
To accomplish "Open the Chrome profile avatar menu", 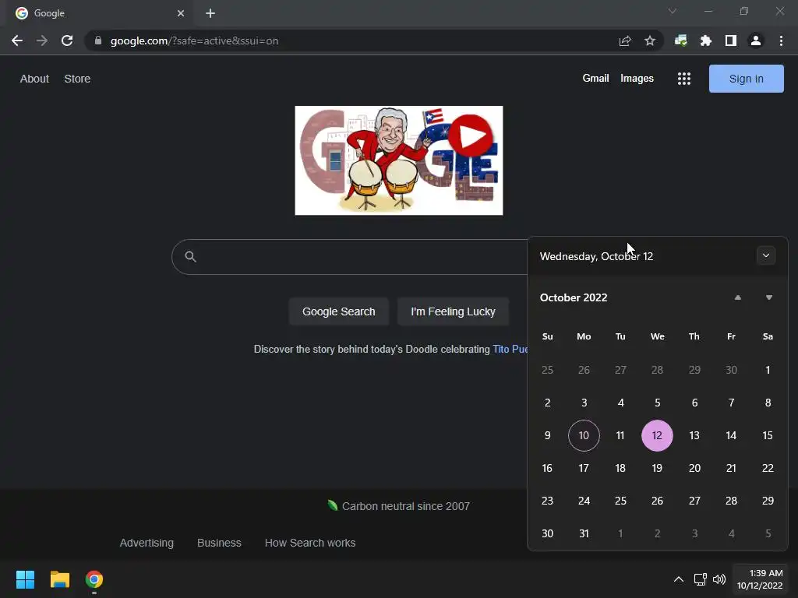I will pyautogui.click(x=755, y=40).
